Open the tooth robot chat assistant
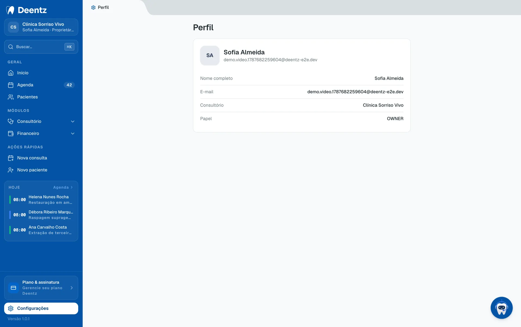Screen dimensions: 521x327 (501, 308)
